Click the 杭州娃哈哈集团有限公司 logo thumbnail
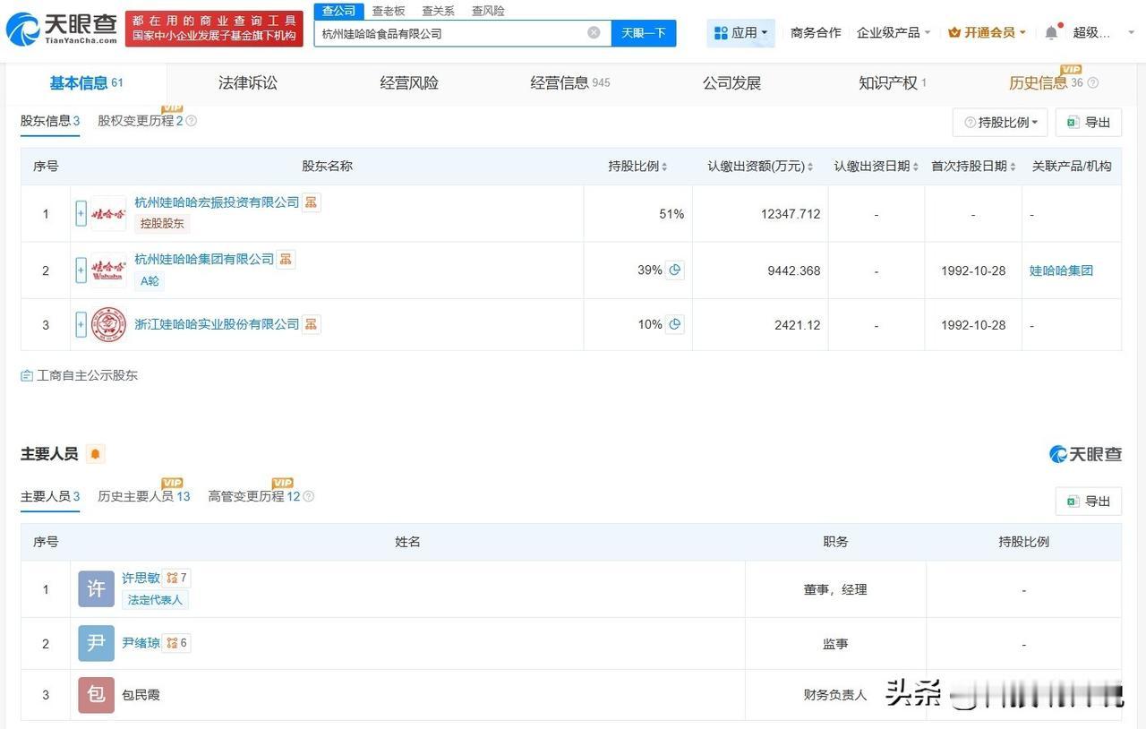This screenshot has width=1146, height=729. tap(108, 270)
